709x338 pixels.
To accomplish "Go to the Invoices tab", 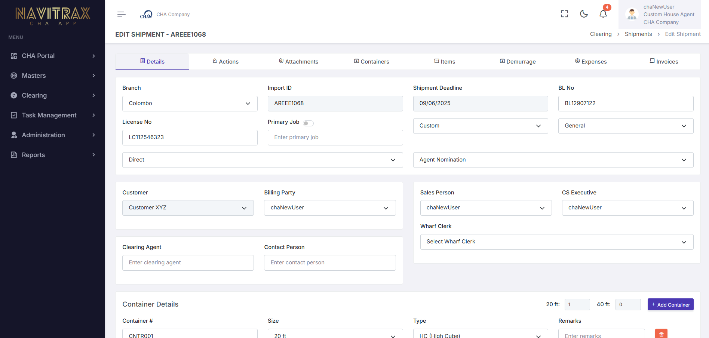I will (x=664, y=62).
